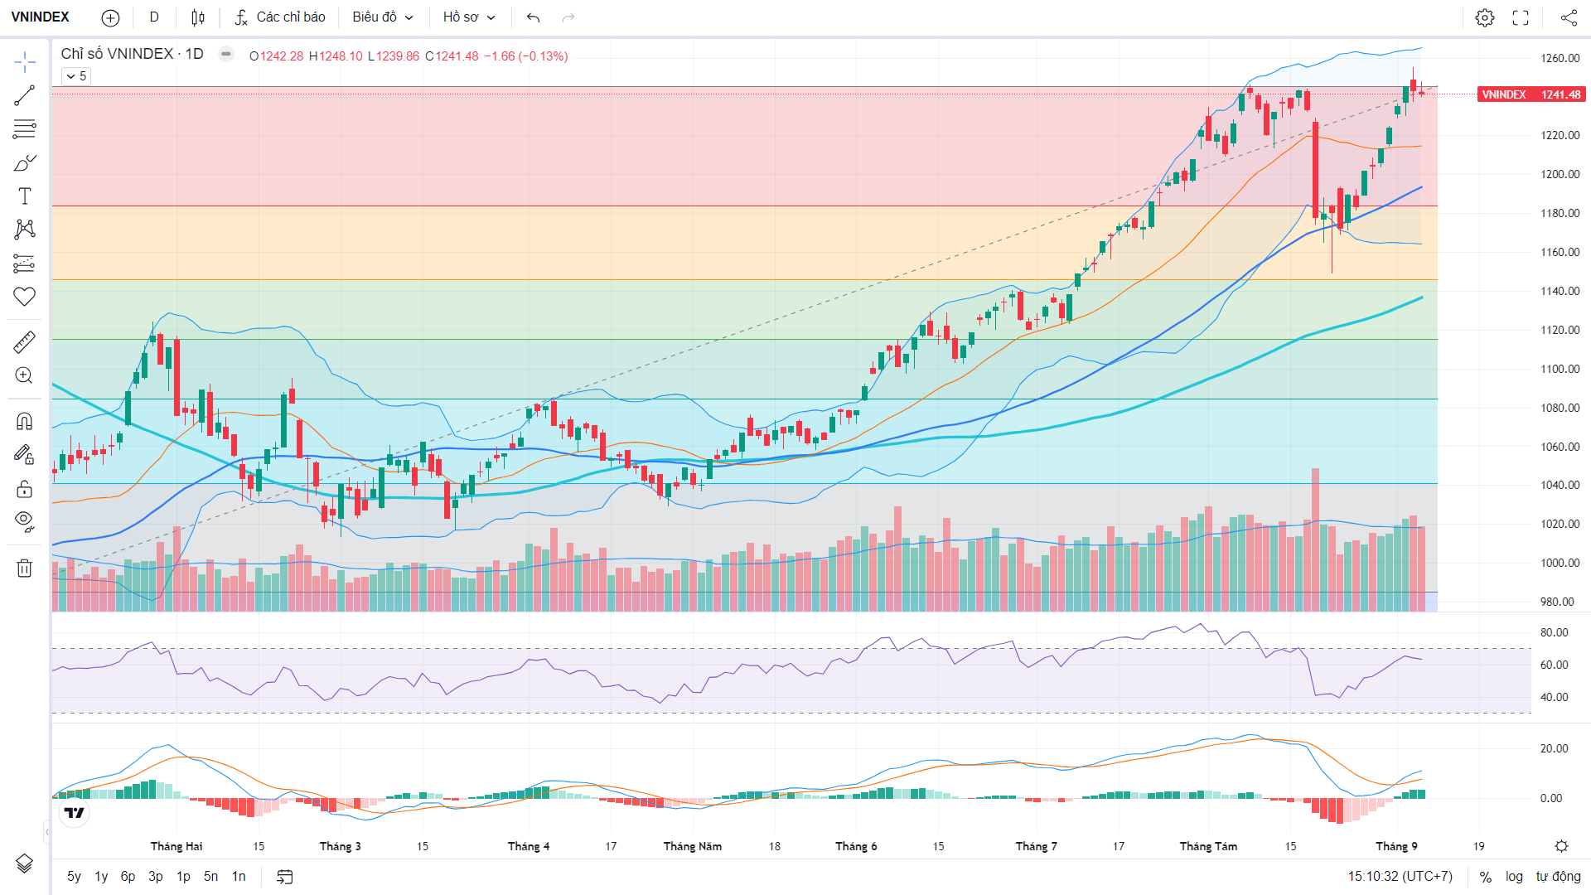Select the Fibonacci retracement tool
The image size is (1591, 895).
[25, 129]
